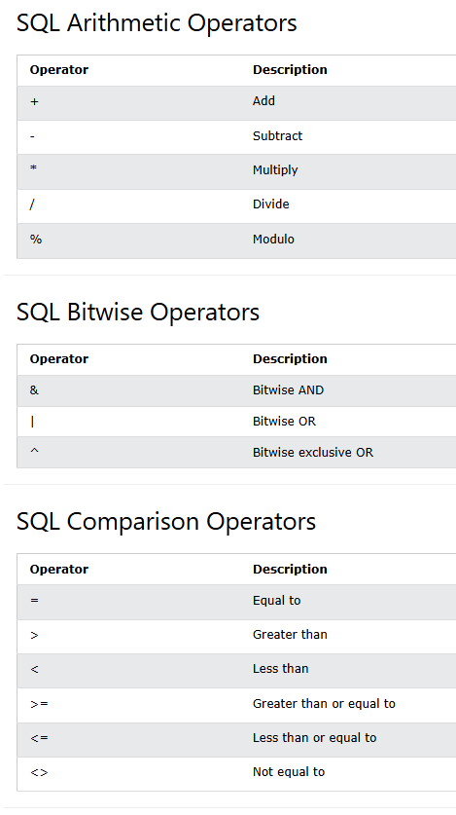Select the caret operator symbol
456x815 pixels.
pyautogui.click(x=34, y=451)
